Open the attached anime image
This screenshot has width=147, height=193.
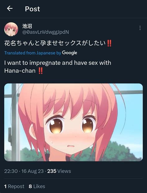click(x=73, y=122)
